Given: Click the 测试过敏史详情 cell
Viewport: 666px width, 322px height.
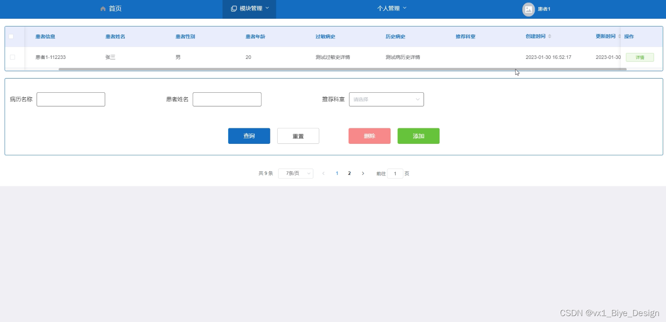Looking at the screenshot, I should tap(333, 58).
